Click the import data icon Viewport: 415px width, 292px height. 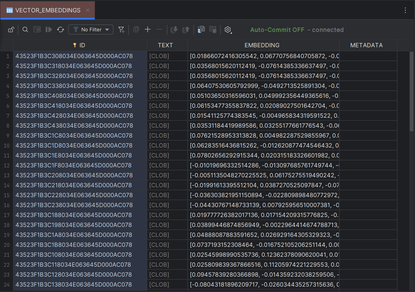tap(213, 30)
